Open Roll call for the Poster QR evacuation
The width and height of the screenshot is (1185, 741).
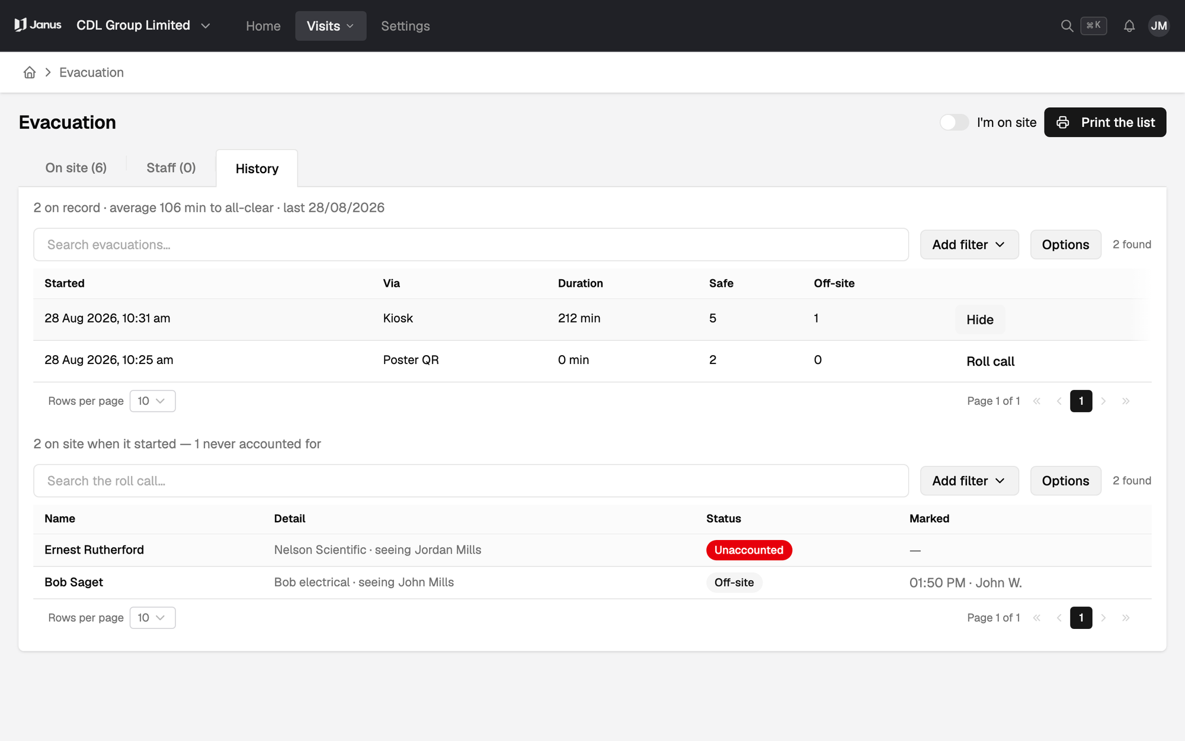click(990, 362)
